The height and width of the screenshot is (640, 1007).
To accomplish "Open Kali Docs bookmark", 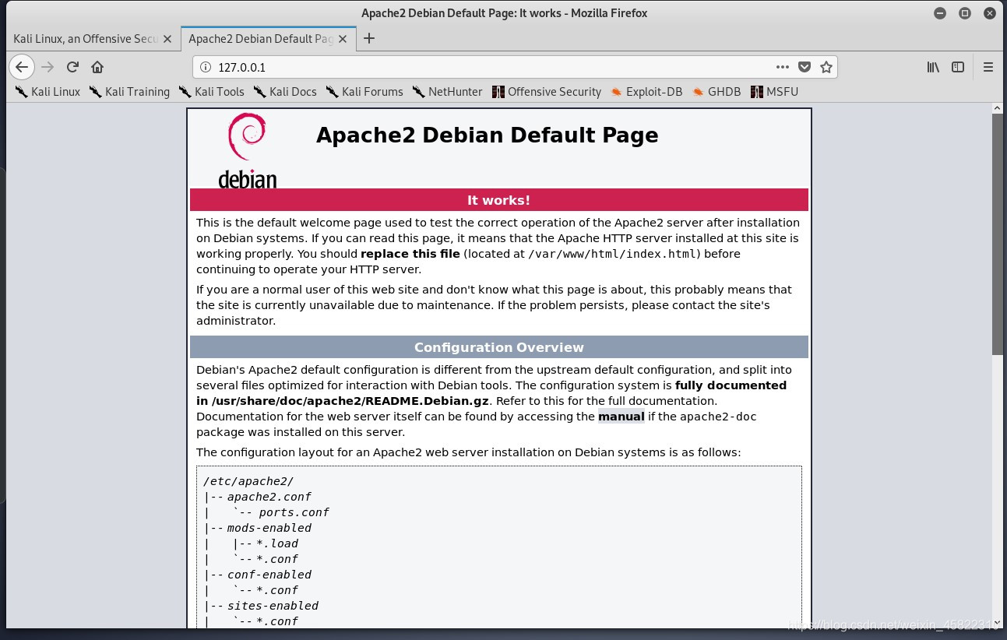I will click(x=285, y=92).
